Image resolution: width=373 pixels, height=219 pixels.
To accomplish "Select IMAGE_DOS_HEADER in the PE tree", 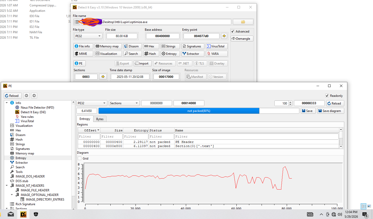I will pyautogui.click(x=30, y=176).
